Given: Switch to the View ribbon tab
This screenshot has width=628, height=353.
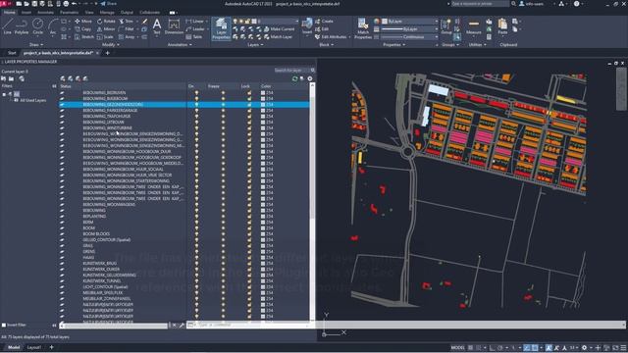Looking at the screenshot, I should [89, 13].
